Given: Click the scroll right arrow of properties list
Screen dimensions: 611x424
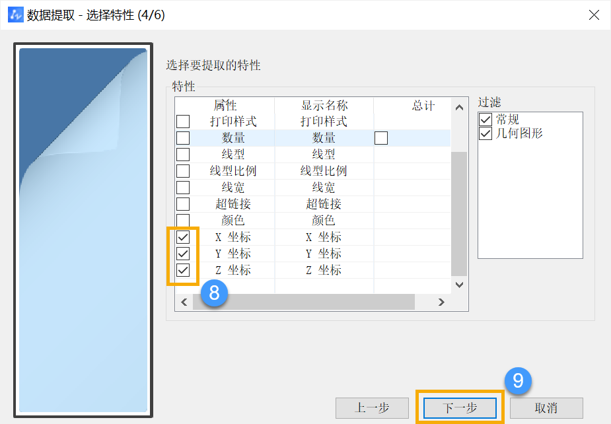Looking at the screenshot, I should (x=441, y=302).
